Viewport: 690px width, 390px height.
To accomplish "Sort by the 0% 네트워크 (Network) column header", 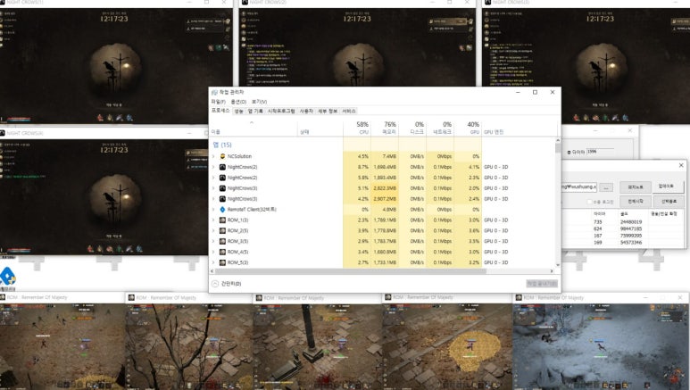I will click(440, 128).
